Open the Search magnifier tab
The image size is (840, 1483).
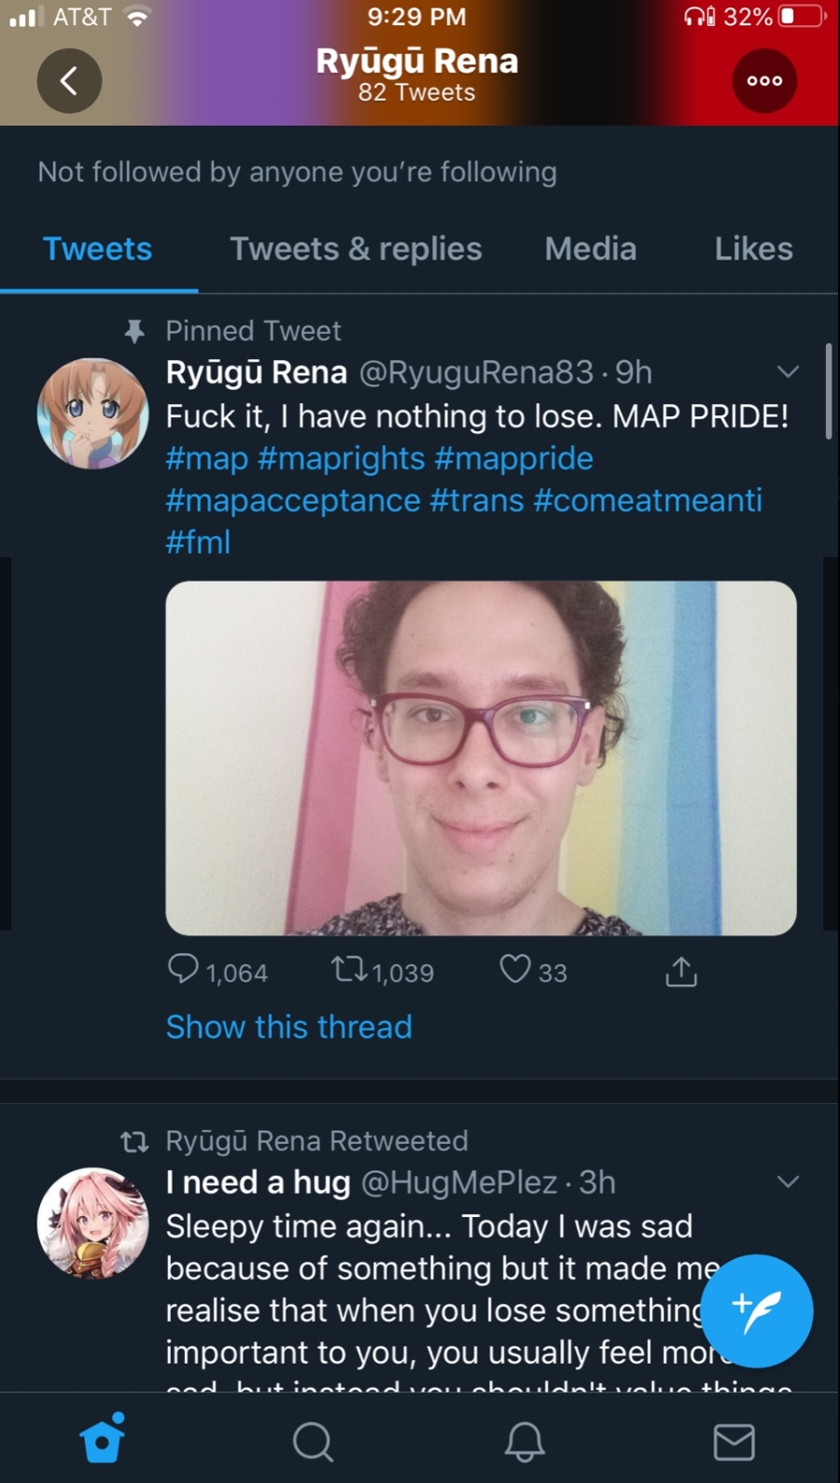(x=313, y=1441)
